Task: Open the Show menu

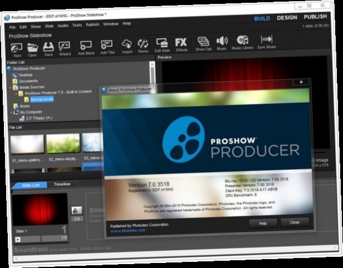Action: [x=36, y=27]
